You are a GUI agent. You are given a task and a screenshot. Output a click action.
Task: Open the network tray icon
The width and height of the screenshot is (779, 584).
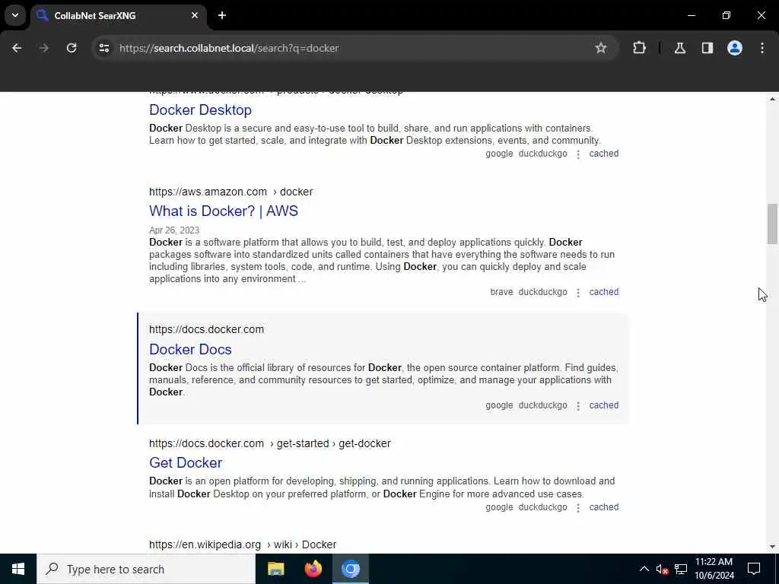(x=681, y=569)
